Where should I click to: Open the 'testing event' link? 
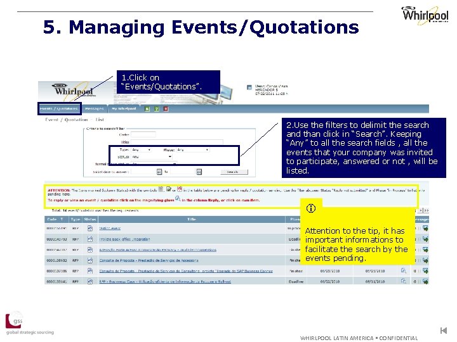(x=110, y=228)
